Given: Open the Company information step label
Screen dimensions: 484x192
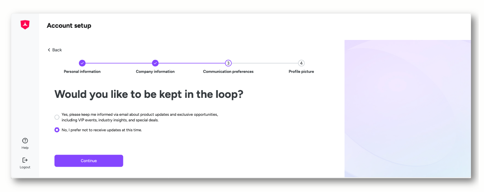Looking at the screenshot, I should [x=155, y=72].
